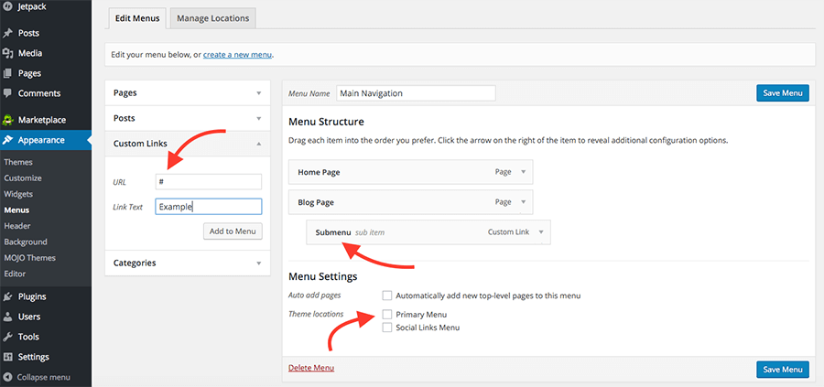Click the Tools wrench icon
The height and width of the screenshot is (387, 824).
[x=7, y=337]
